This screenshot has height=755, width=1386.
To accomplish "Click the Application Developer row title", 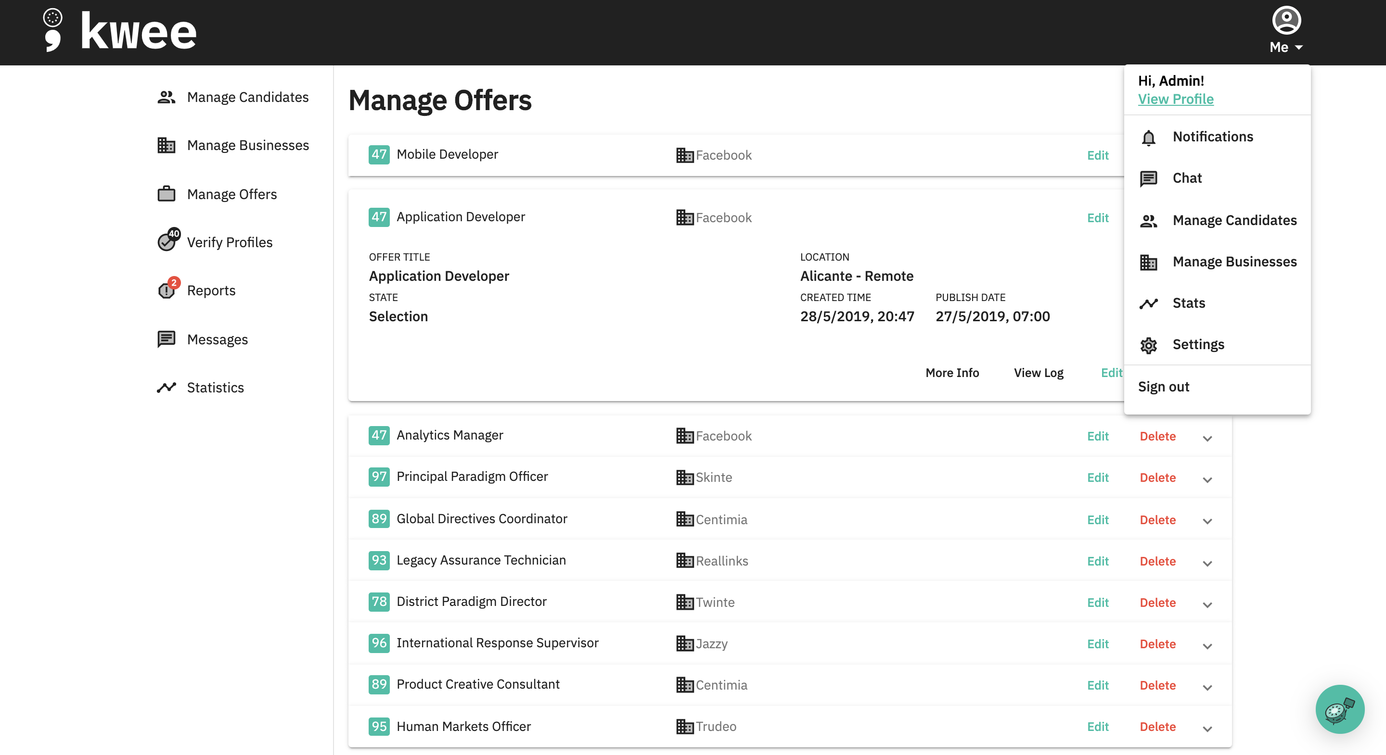I will (461, 216).
